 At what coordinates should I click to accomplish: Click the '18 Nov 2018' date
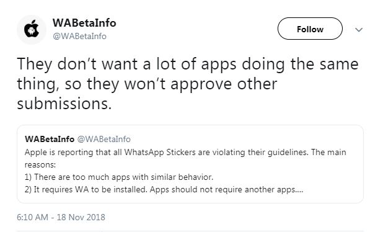tap(81, 217)
